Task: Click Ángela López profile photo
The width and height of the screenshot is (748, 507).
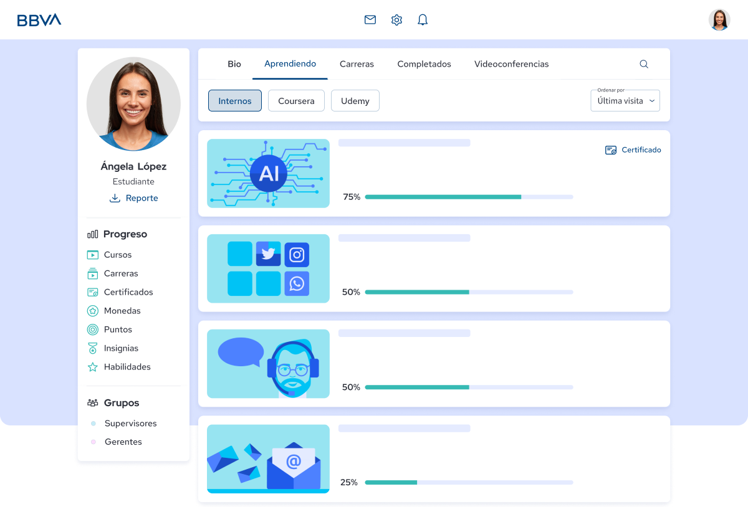Action: coord(133,104)
